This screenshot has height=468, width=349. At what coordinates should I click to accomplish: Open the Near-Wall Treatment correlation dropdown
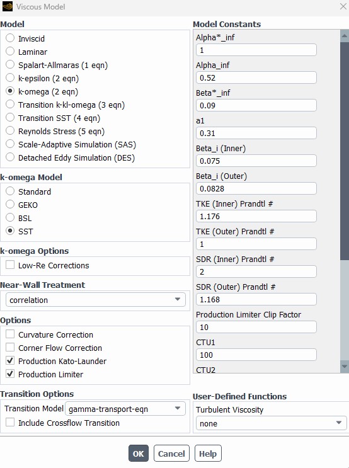(96, 300)
